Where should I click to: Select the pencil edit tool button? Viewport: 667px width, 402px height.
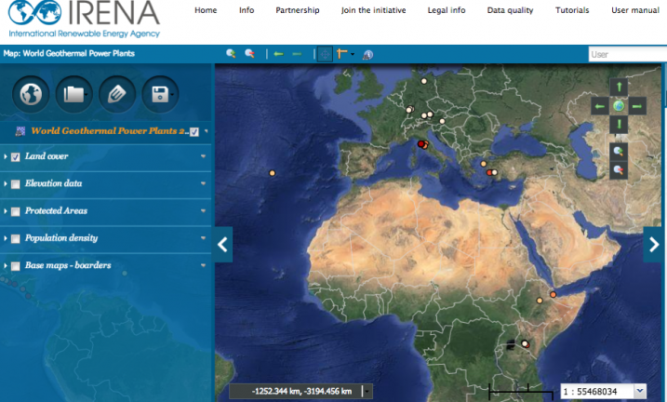click(x=115, y=93)
